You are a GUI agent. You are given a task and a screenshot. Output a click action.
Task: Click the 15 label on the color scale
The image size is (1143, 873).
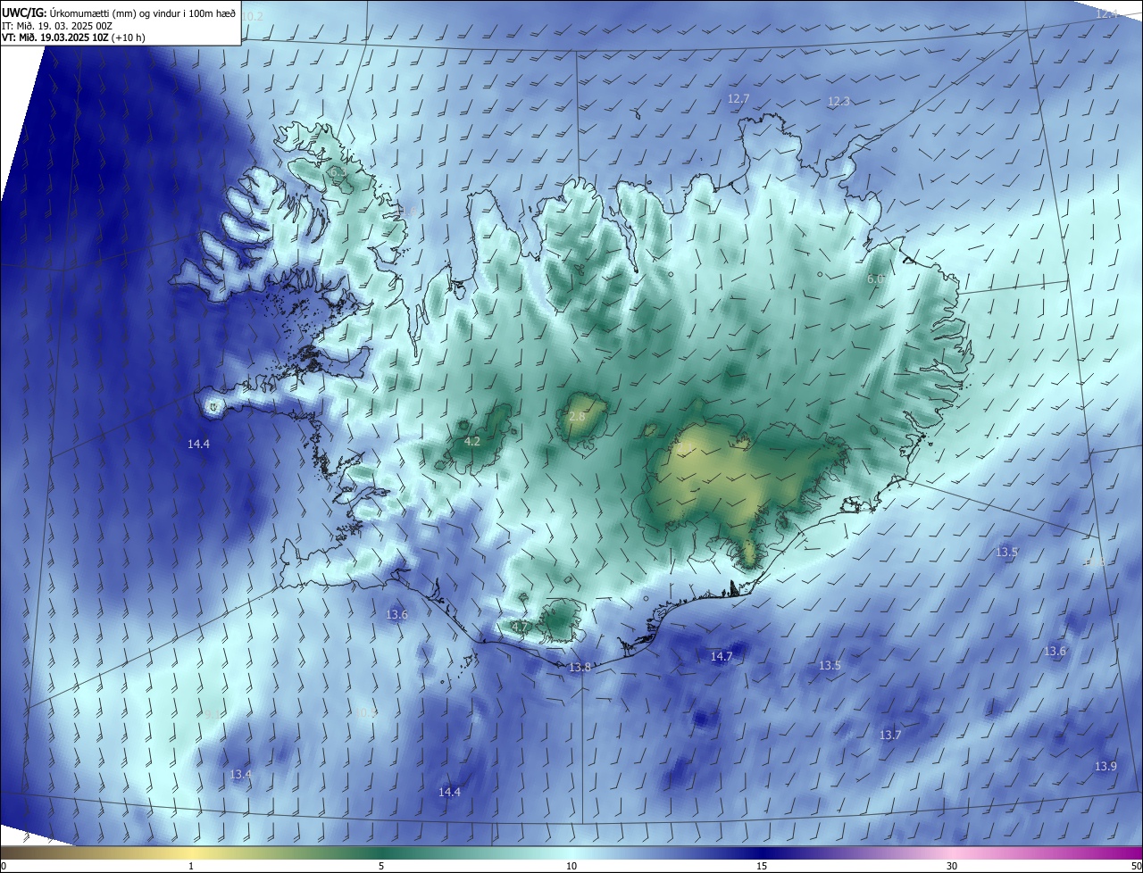(762, 866)
